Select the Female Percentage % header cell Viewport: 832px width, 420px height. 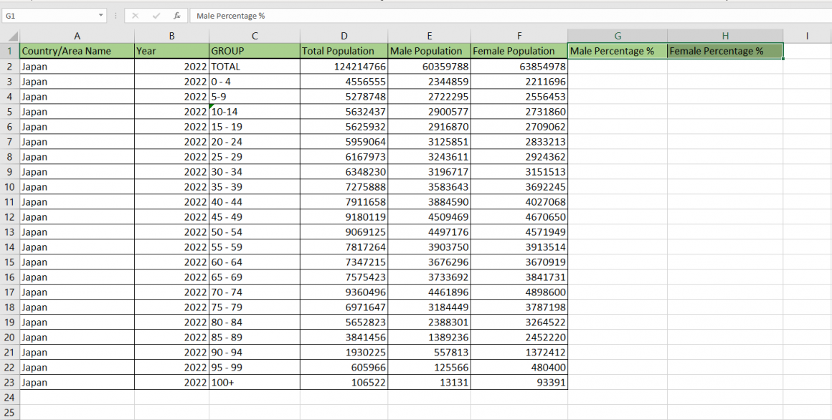(725, 51)
